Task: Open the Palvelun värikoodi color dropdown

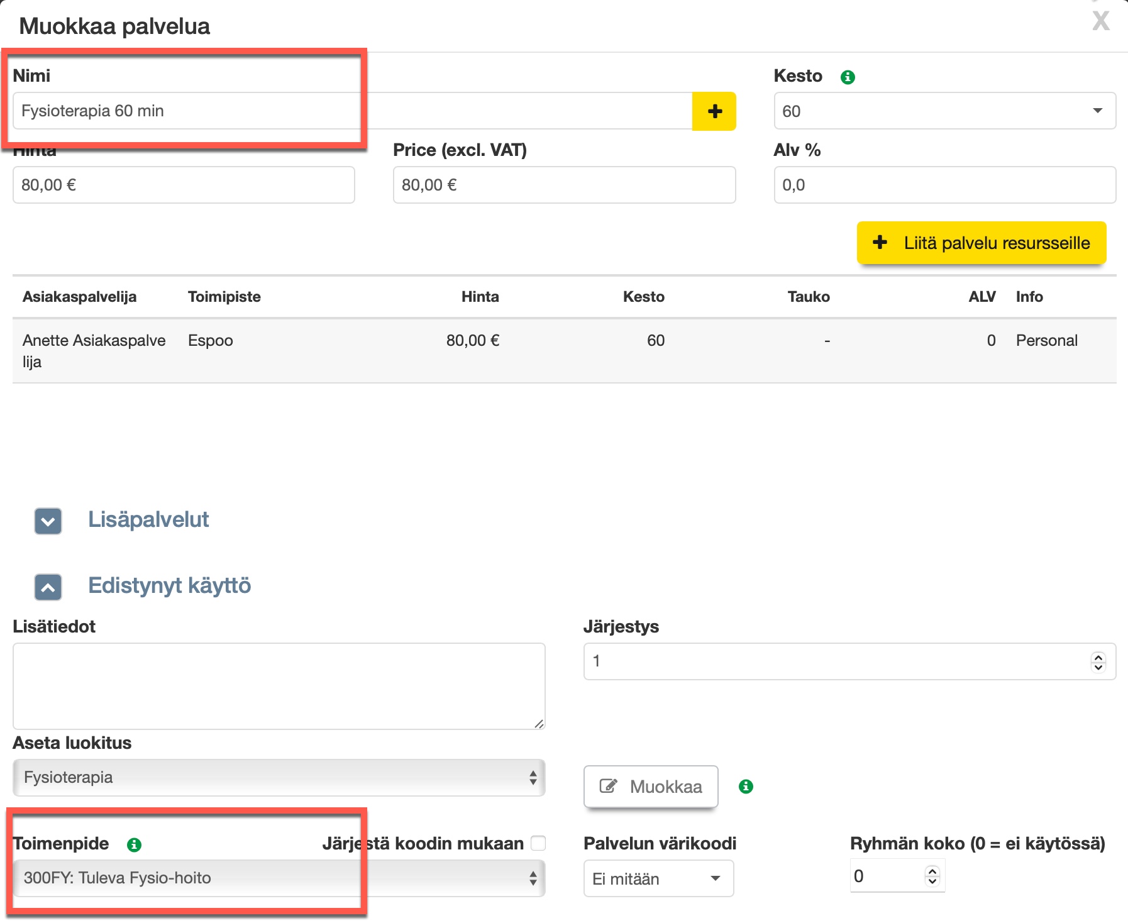Action: pos(658,878)
